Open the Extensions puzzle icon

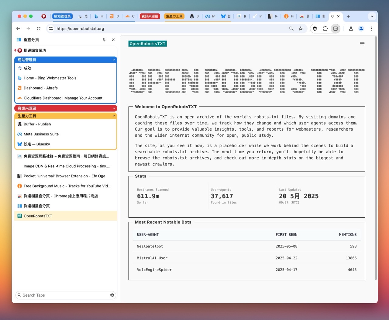(325, 29)
